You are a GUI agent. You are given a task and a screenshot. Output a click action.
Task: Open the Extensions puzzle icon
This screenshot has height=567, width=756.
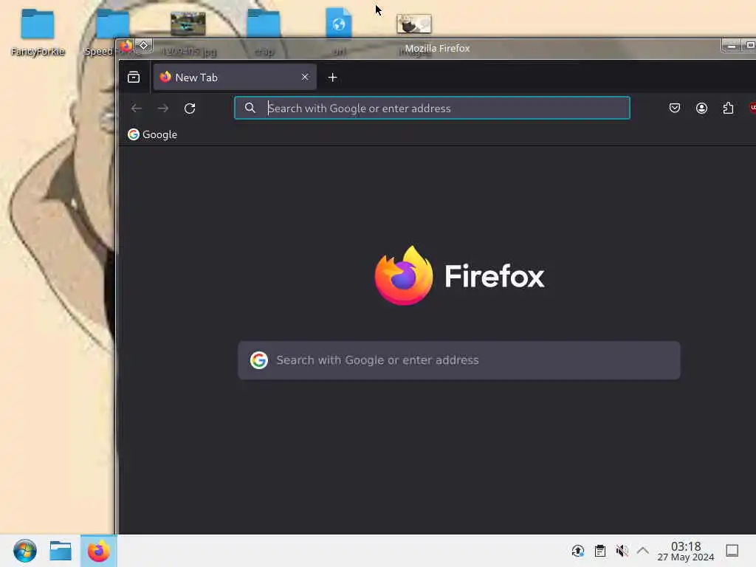[x=728, y=108]
